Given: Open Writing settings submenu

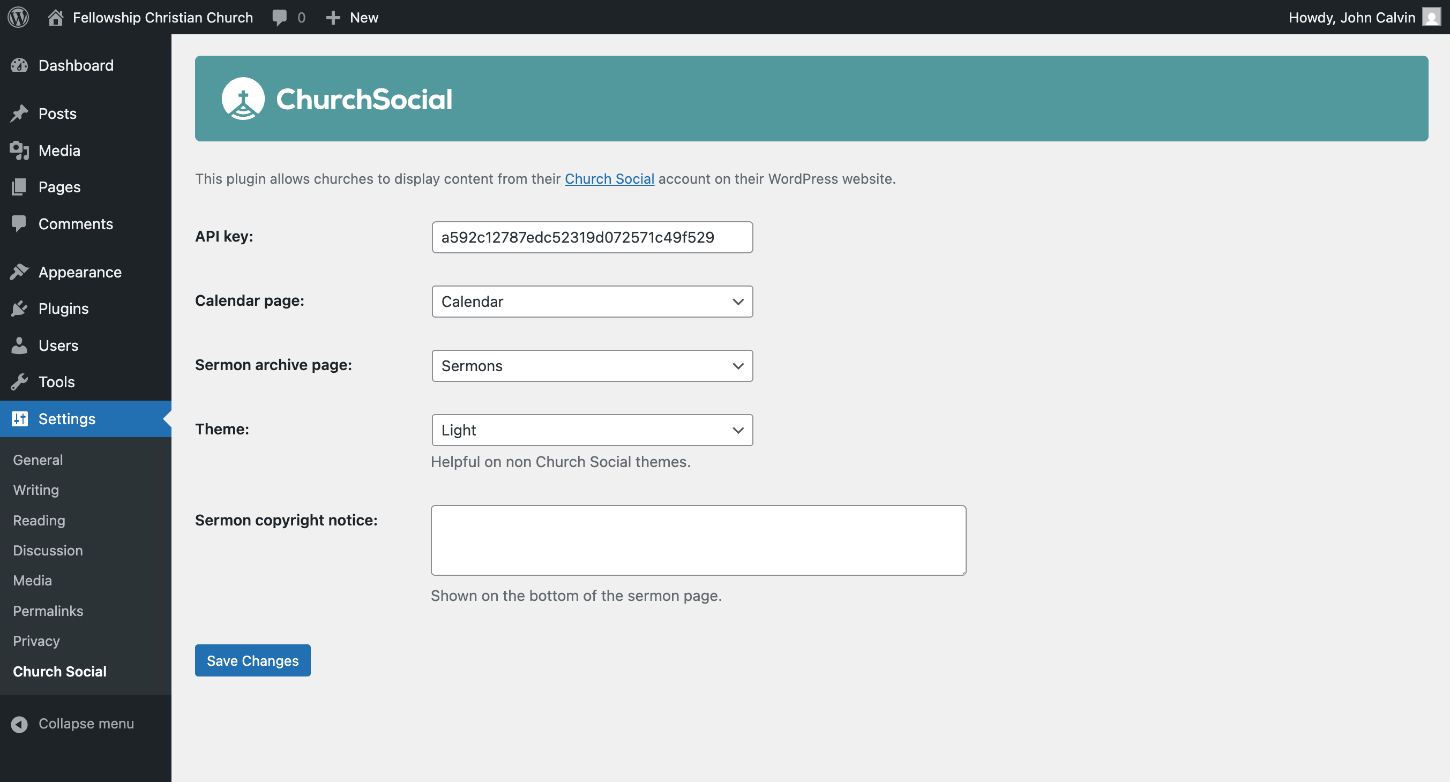Looking at the screenshot, I should pos(36,490).
